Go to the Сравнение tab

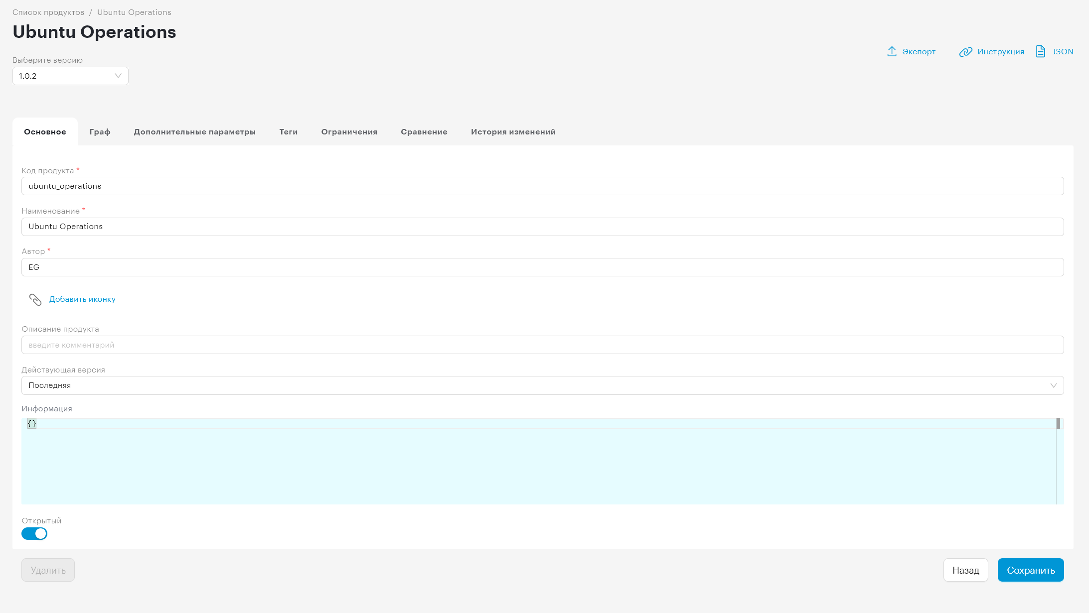[424, 132]
